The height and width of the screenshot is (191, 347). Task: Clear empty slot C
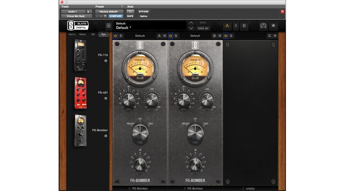(x=275, y=35)
